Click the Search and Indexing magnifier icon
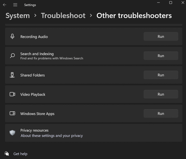Image resolution: width=186 pixels, height=159 pixels. coord(12,56)
